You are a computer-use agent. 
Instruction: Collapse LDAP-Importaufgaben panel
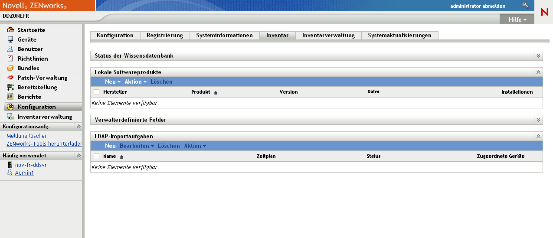click(538, 136)
